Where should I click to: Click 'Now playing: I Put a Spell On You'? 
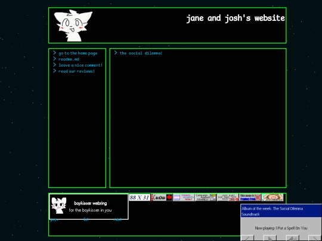281,228
